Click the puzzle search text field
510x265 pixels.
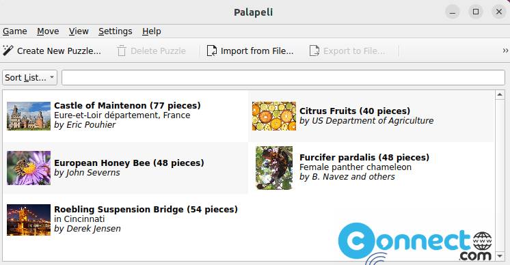tap(283, 78)
